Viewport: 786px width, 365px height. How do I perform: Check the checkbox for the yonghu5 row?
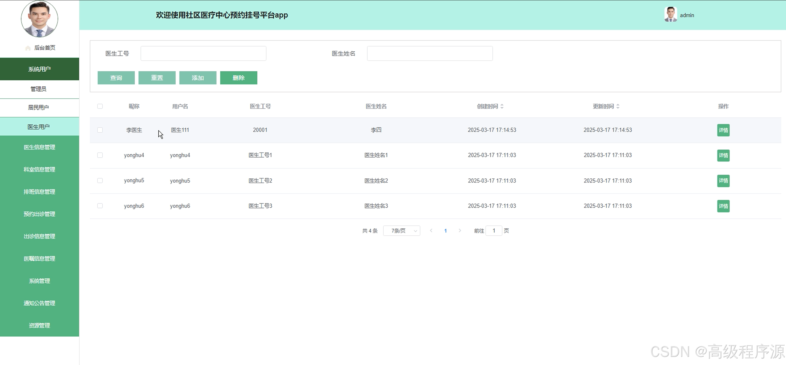[100, 181]
